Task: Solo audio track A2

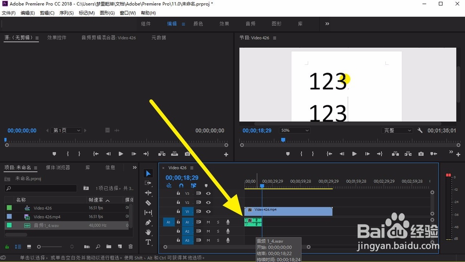Action: tap(218, 231)
